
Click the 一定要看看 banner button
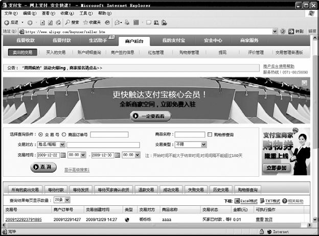pos(150,116)
